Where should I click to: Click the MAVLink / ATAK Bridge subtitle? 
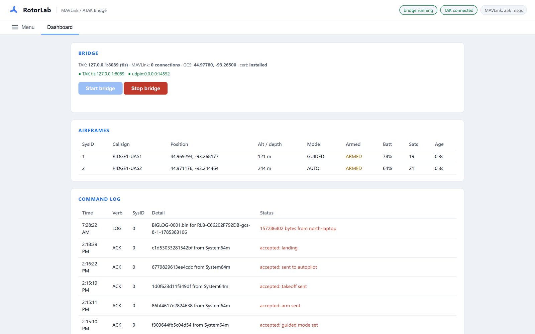pyautogui.click(x=84, y=10)
